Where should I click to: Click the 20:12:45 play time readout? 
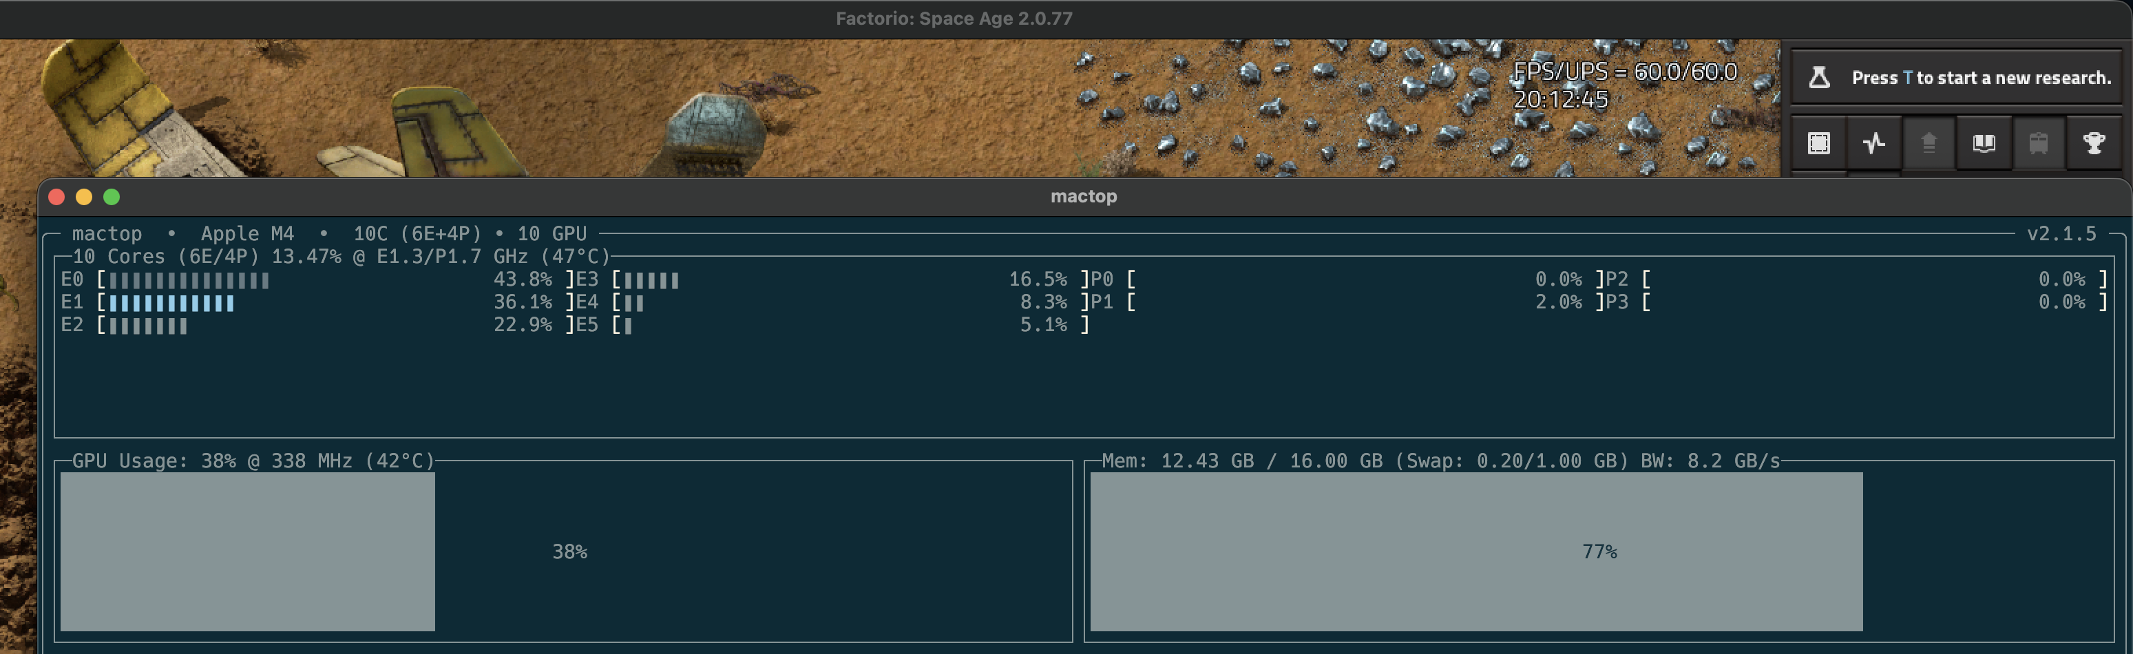(x=1561, y=99)
